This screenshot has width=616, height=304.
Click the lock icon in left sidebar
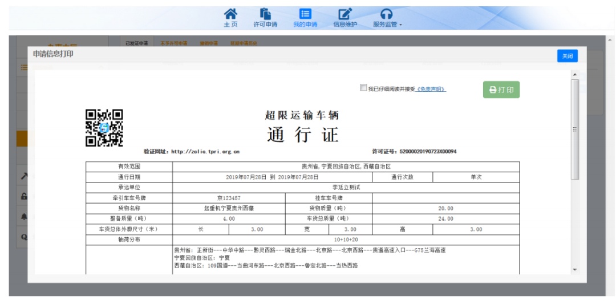(x=23, y=196)
